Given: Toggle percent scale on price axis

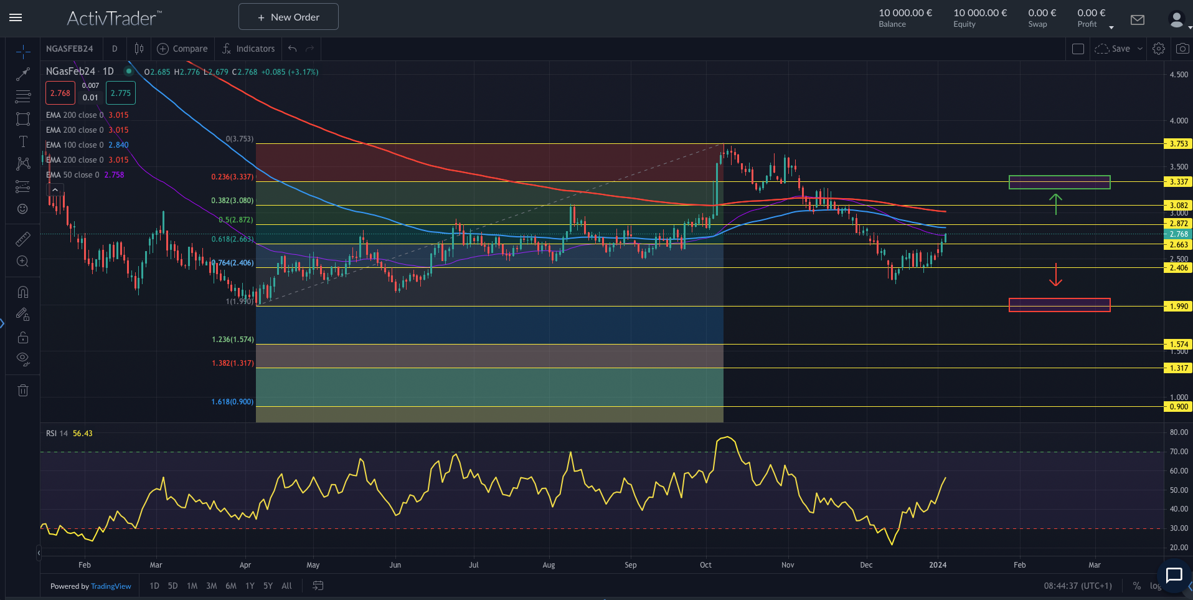Looking at the screenshot, I should [x=1136, y=586].
